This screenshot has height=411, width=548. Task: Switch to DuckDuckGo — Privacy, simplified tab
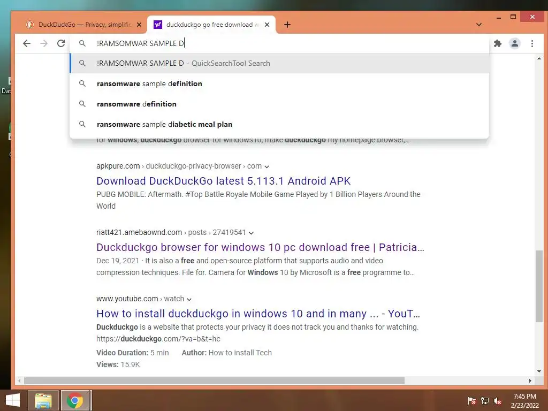[x=84, y=25]
